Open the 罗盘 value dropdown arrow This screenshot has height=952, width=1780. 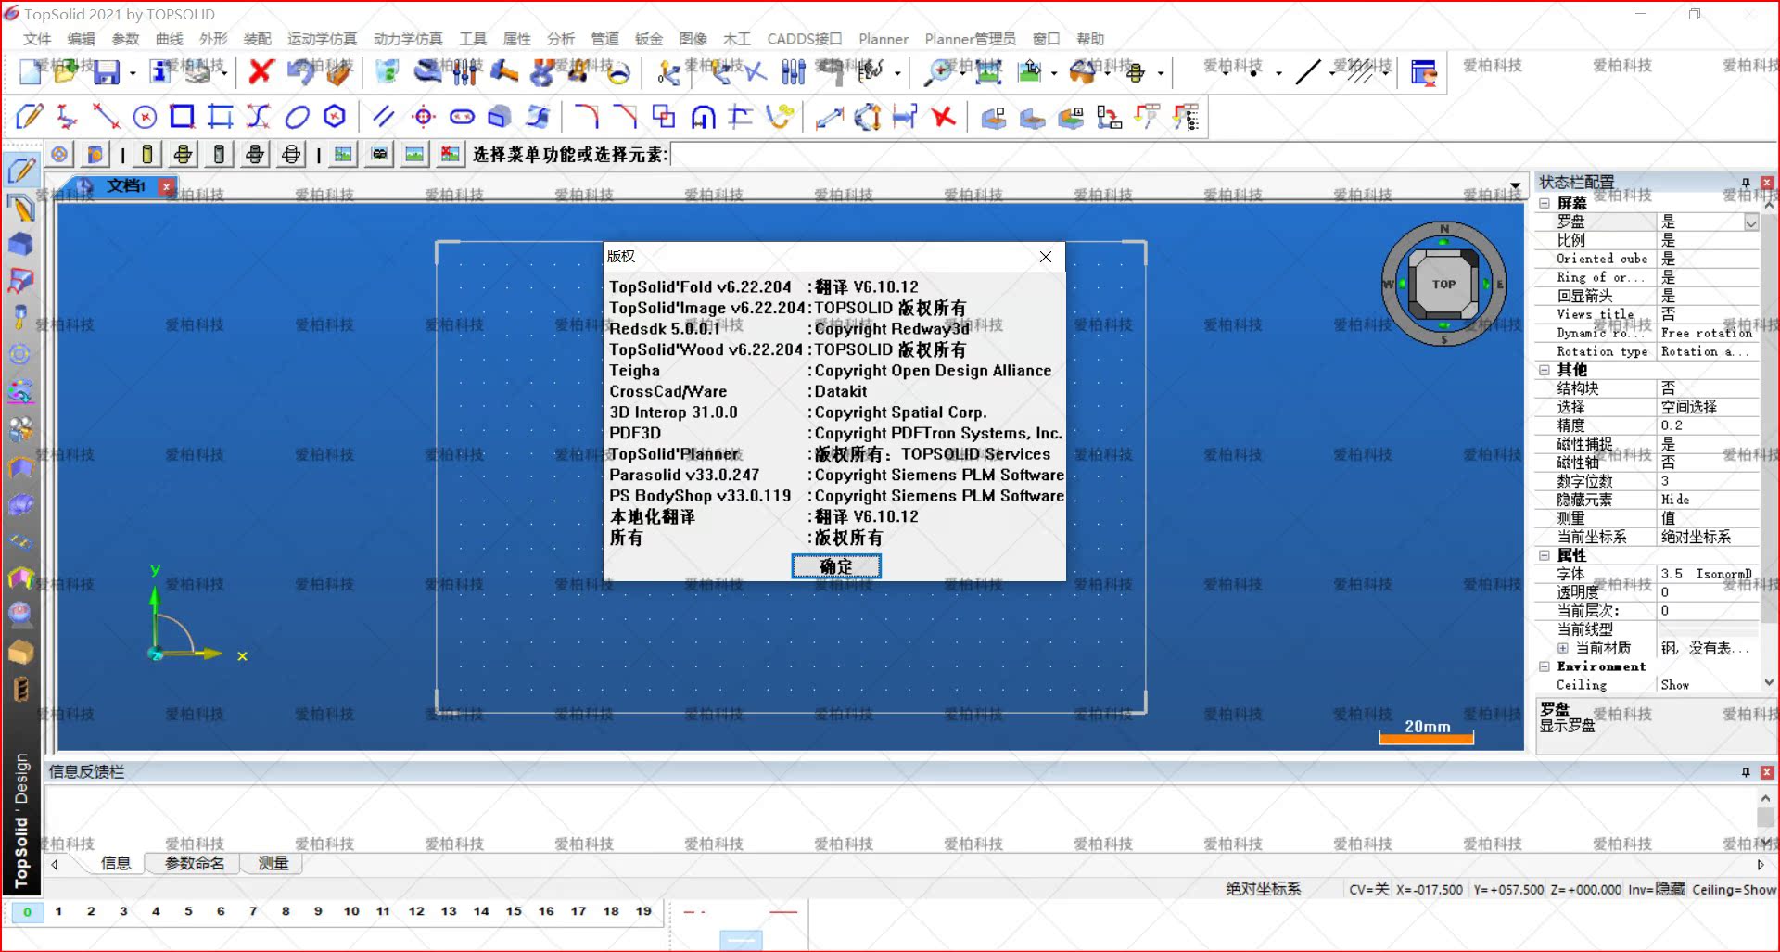point(1751,222)
